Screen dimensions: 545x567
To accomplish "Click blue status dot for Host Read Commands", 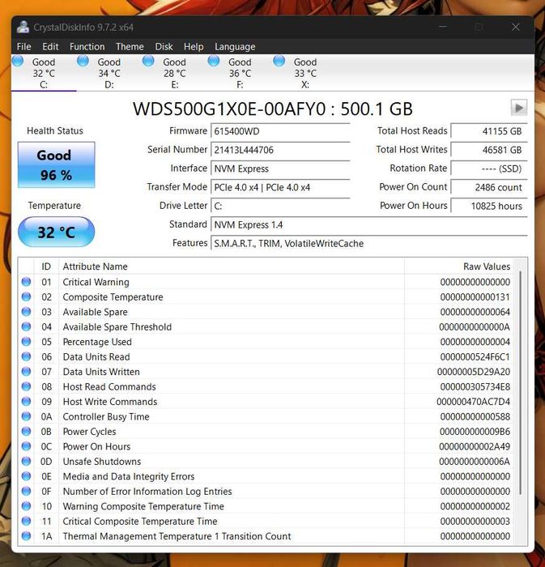I will tap(26, 386).
